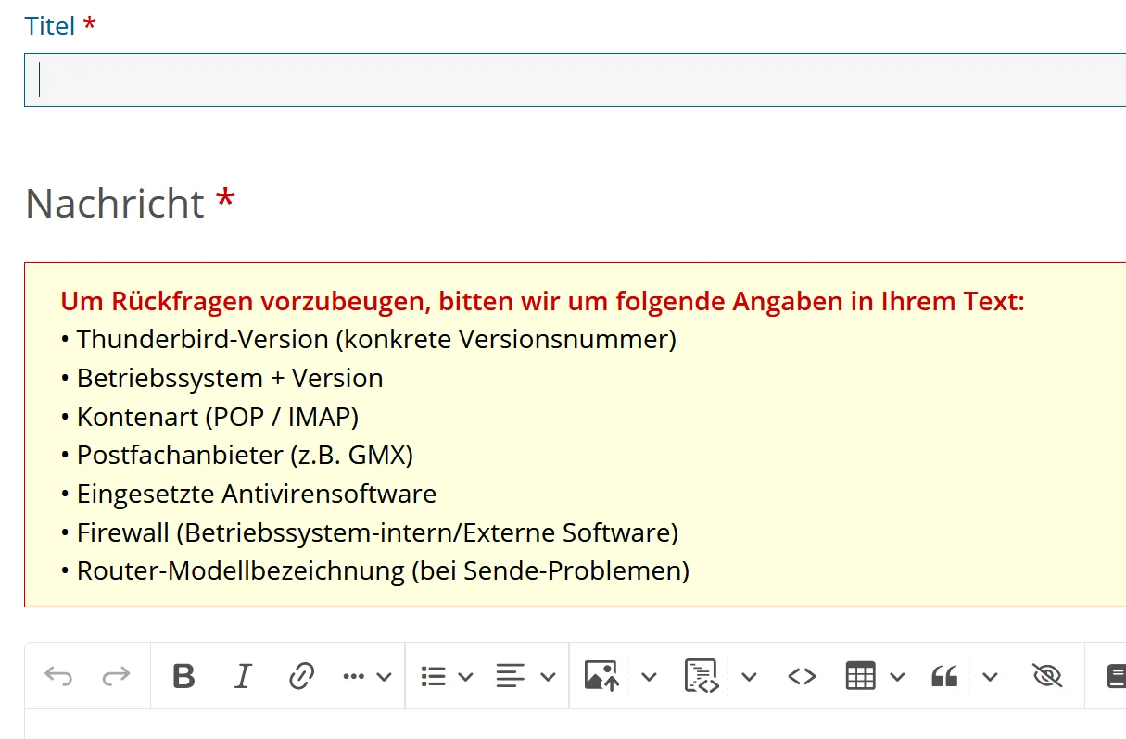Expand the list type dropdown arrow
Viewport: 1126px width, 739px height.
466,677
